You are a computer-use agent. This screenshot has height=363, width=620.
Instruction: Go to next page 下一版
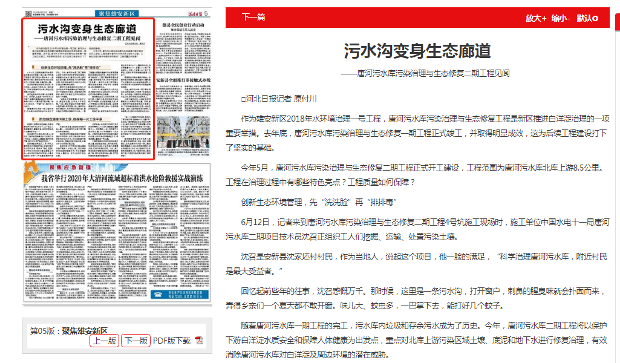tap(135, 341)
